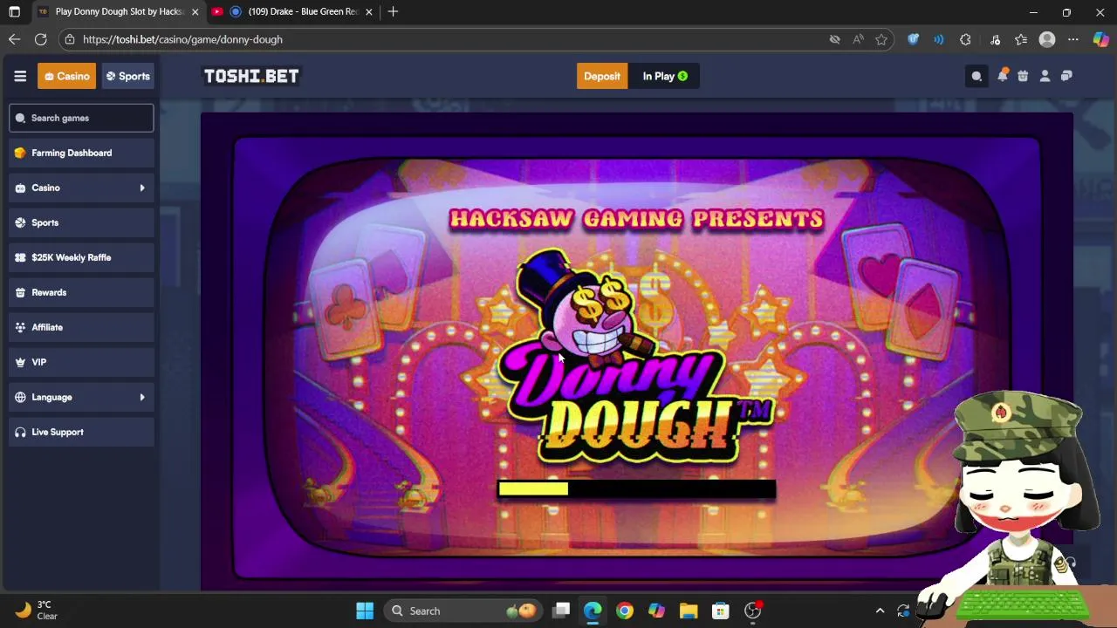Image resolution: width=1117 pixels, height=628 pixels.
Task: Open the Windows Start button
Action: pos(365,611)
